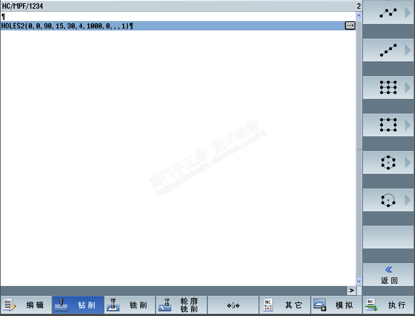Open the 编辑 edit softkey
This screenshot has height=316, width=415.
tap(26, 305)
